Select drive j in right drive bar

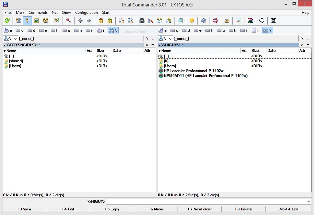coord(255,30)
